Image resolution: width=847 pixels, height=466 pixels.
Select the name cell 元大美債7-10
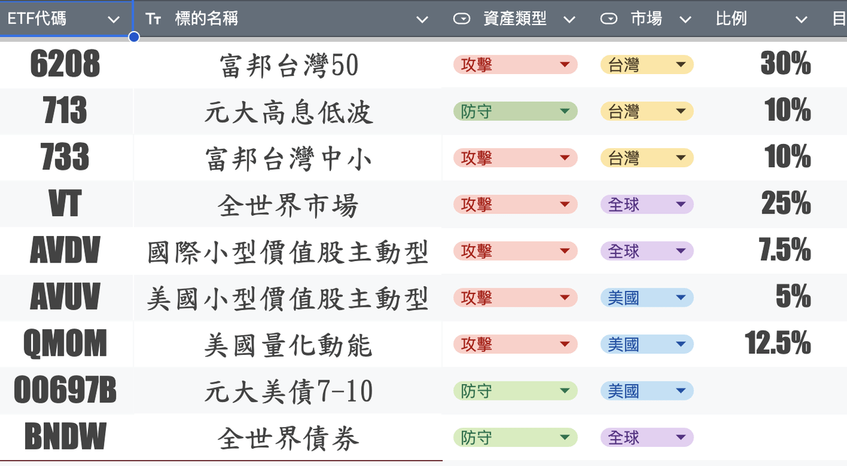(288, 391)
